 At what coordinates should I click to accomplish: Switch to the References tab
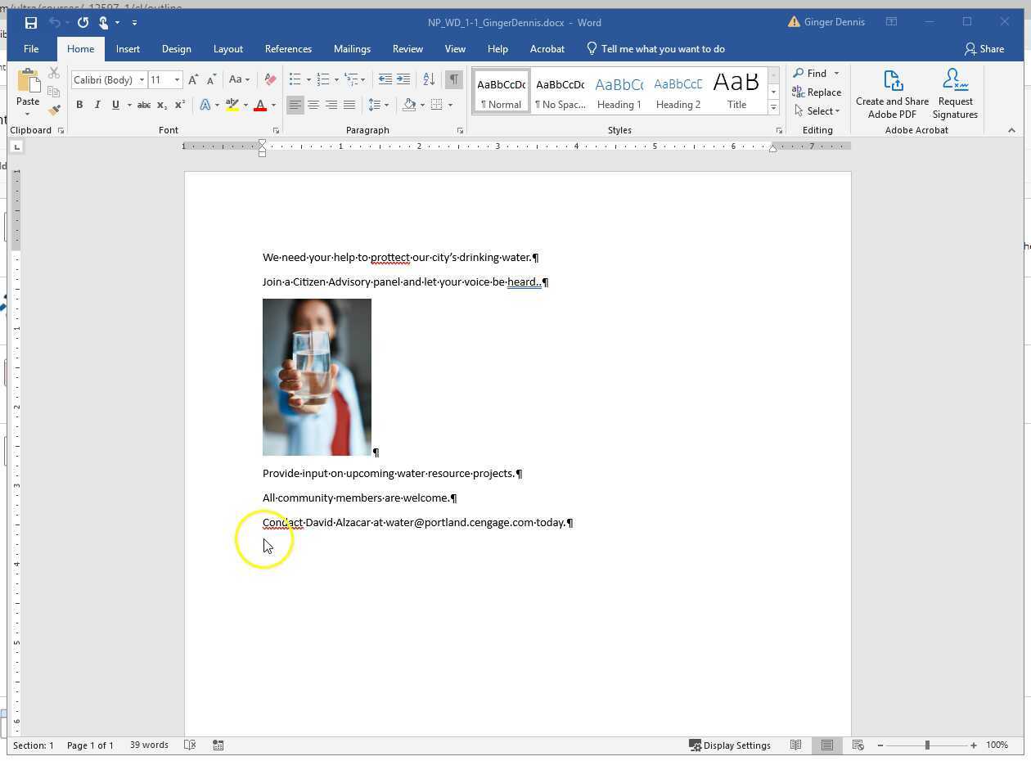coord(288,48)
